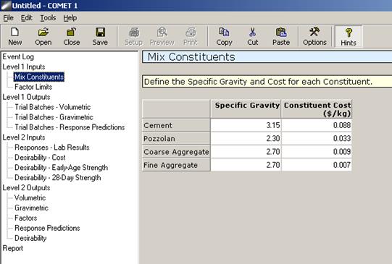The image size is (392, 264).
Task: Open Response Predictions under Level 2 Outputs
Action: 47,228
